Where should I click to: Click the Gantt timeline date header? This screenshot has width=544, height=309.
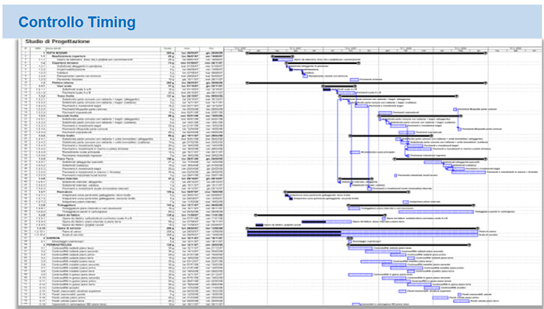click(383, 50)
